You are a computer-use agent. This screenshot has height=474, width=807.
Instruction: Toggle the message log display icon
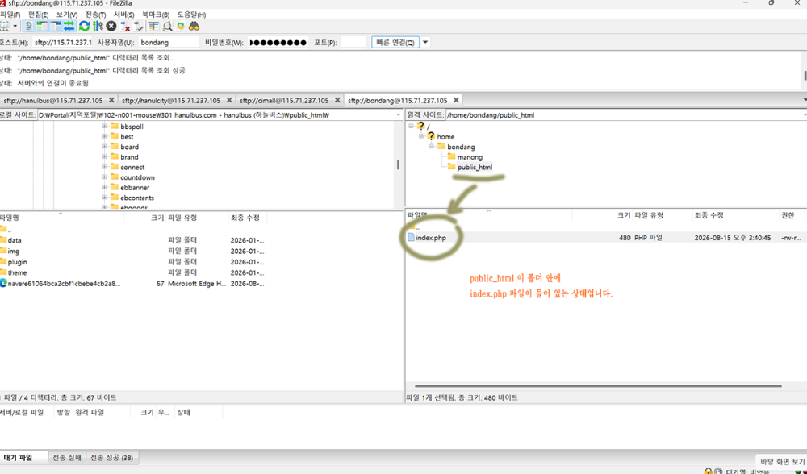point(29,26)
